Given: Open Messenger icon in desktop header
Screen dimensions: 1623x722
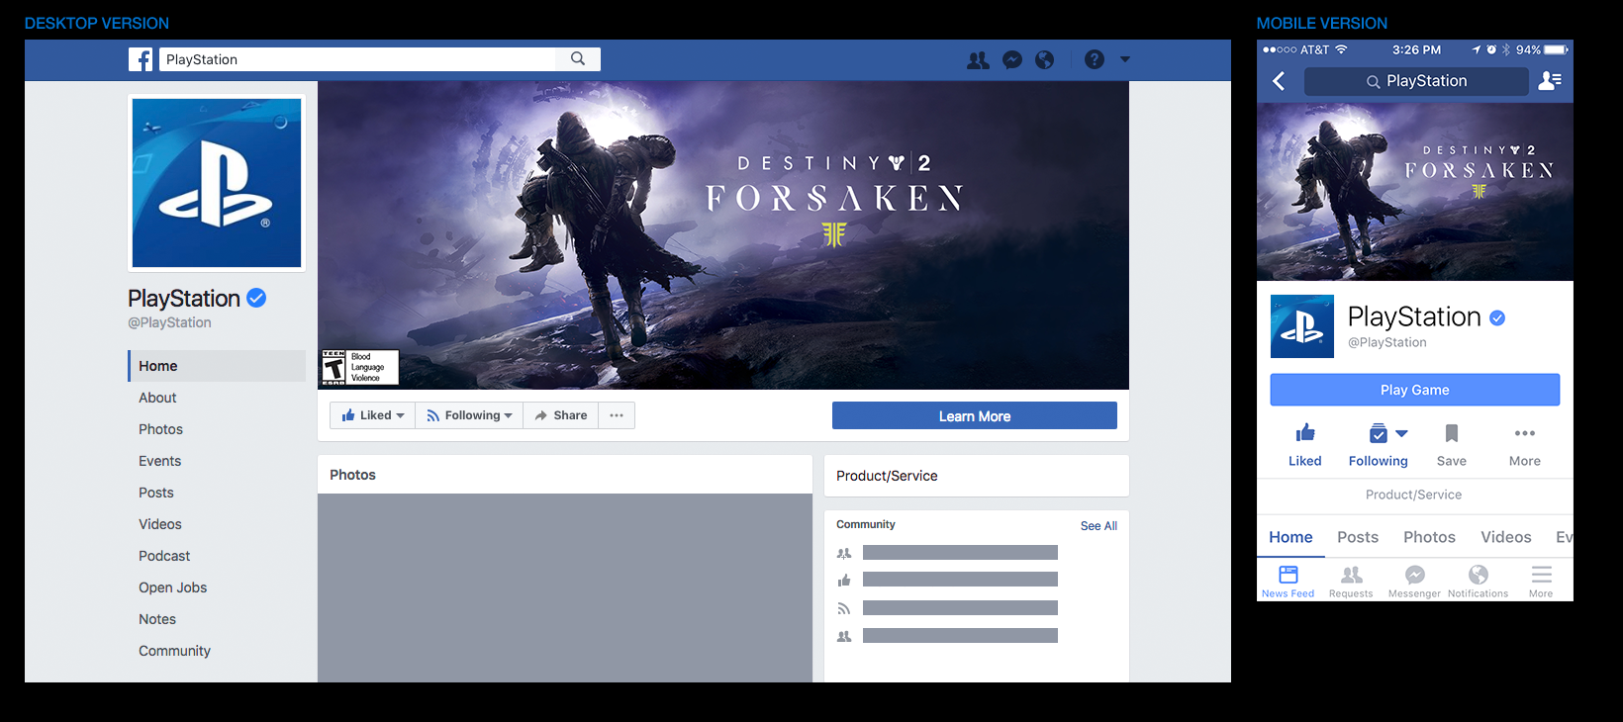Looking at the screenshot, I should 1011,60.
